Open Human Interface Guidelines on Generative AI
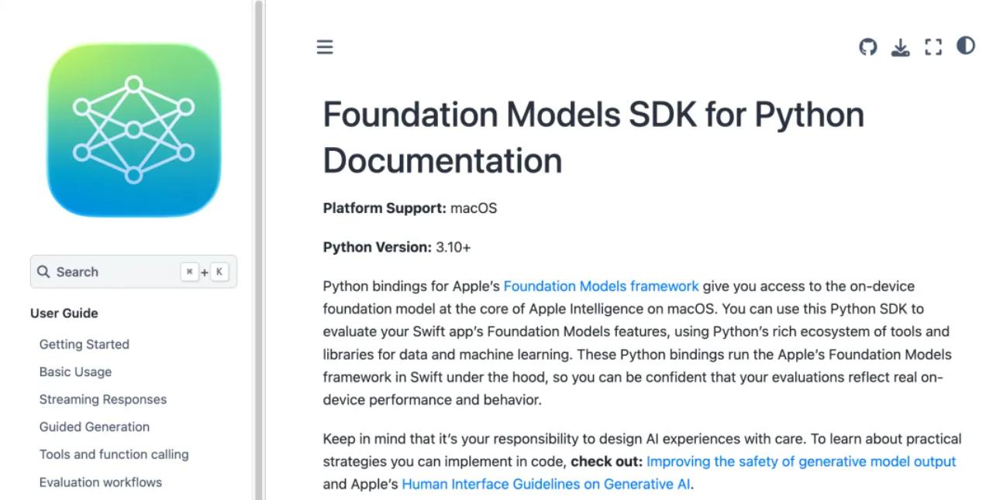The height and width of the screenshot is (500, 986). (546, 485)
